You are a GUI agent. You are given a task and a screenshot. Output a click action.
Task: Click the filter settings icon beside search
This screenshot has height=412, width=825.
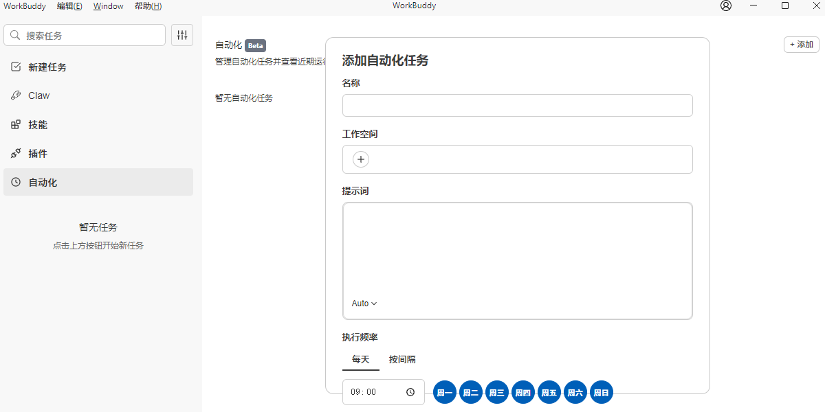click(x=182, y=35)
